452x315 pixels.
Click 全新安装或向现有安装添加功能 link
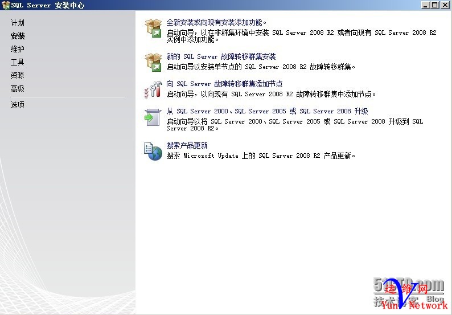(x=216, y=23)
